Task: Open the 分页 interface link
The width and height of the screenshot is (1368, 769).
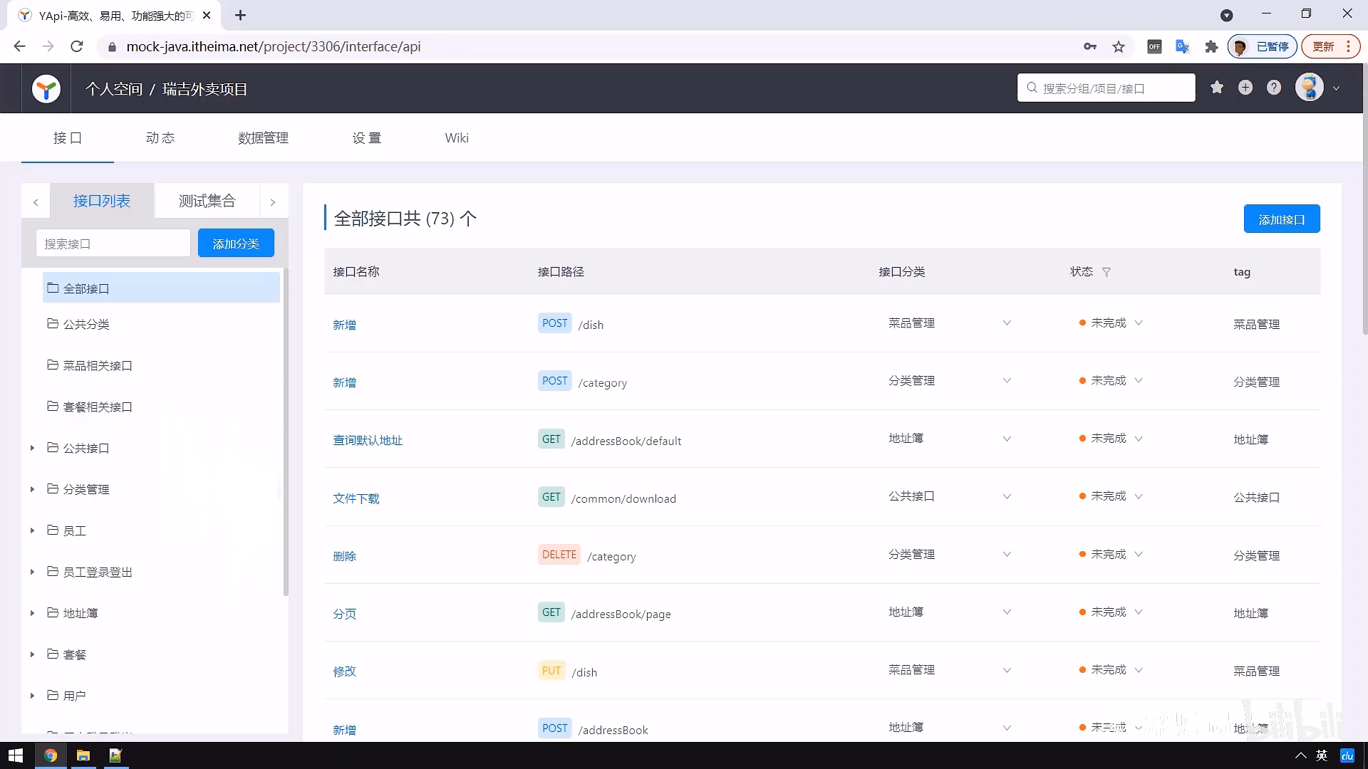Action: coord(344,614)
